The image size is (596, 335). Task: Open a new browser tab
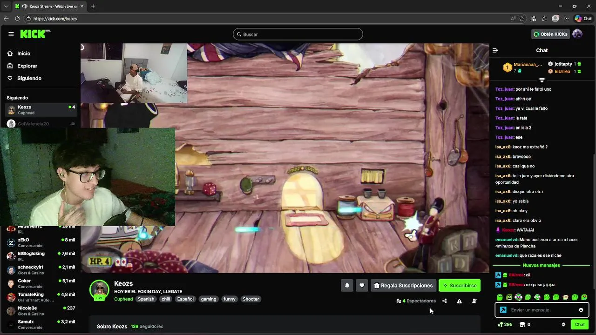[x=93, y=6]
